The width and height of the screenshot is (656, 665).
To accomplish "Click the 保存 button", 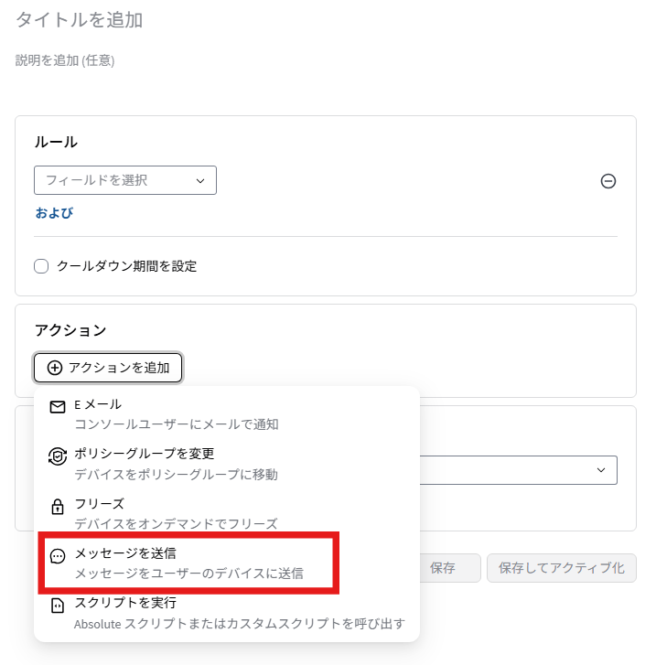I will (x=450, y=568).
